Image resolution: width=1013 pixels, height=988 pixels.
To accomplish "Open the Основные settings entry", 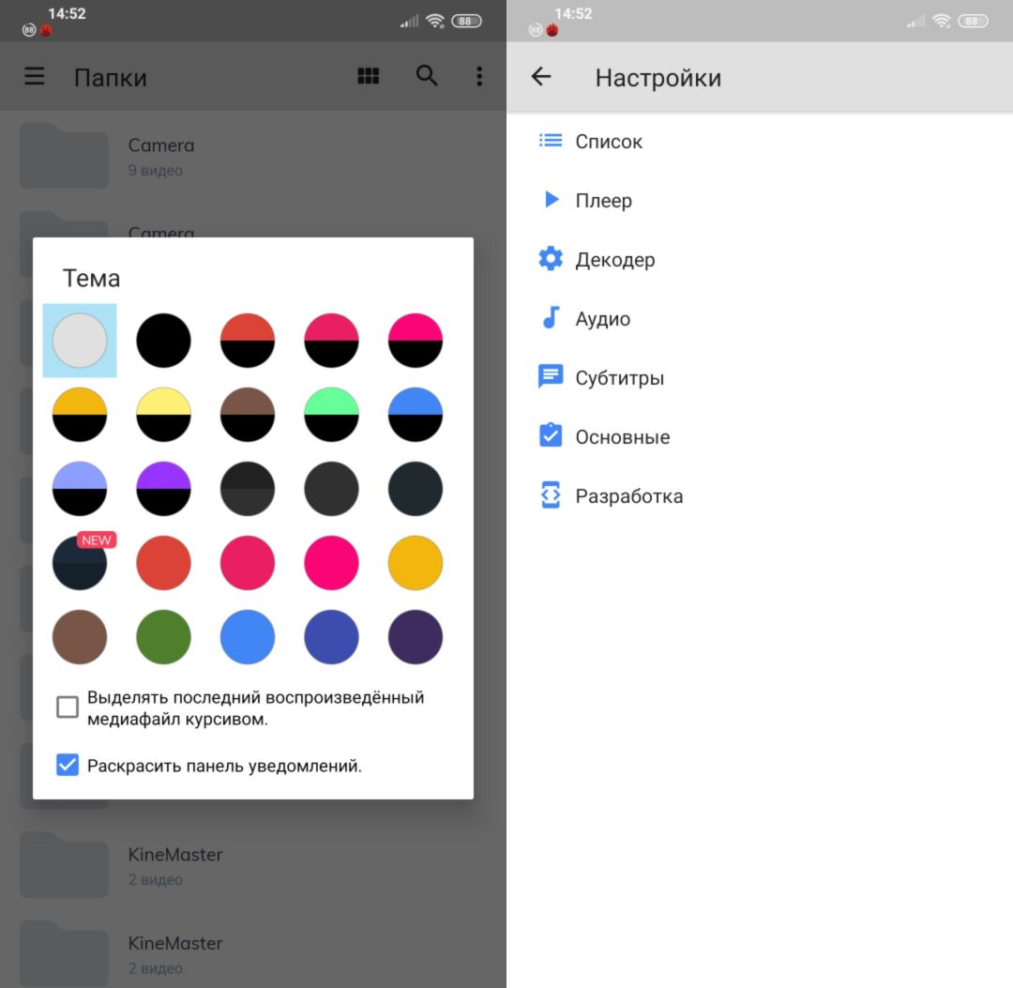I will point(760,437).
